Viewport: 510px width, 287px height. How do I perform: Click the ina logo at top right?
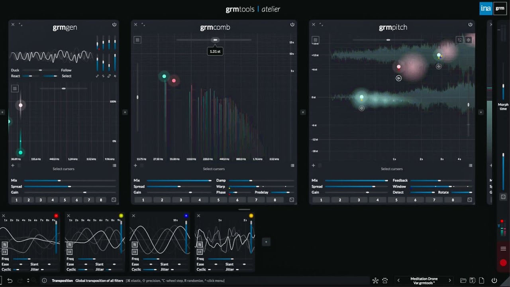tap(486, 8)
